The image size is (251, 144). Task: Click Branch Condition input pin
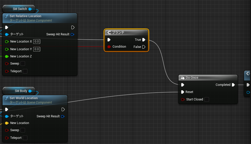tap(109, 47)
